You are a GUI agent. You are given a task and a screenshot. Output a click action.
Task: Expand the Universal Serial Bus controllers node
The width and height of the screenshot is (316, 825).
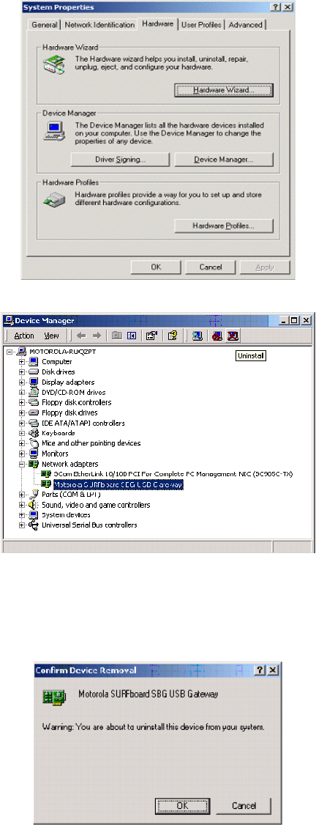tap(22, 525)
